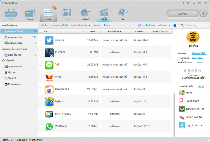Viewport: 210px width, 142px height.
Task: Tick the LINE row checkbox
Action: 41,64
